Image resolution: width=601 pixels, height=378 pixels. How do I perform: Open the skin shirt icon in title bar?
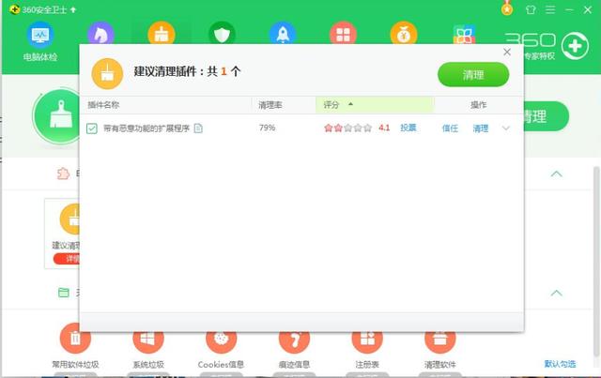click(531, 9)
